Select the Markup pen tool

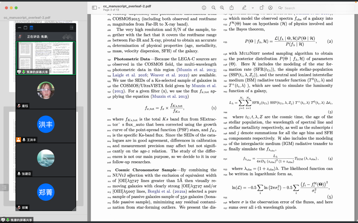click(x=244, y=8)
